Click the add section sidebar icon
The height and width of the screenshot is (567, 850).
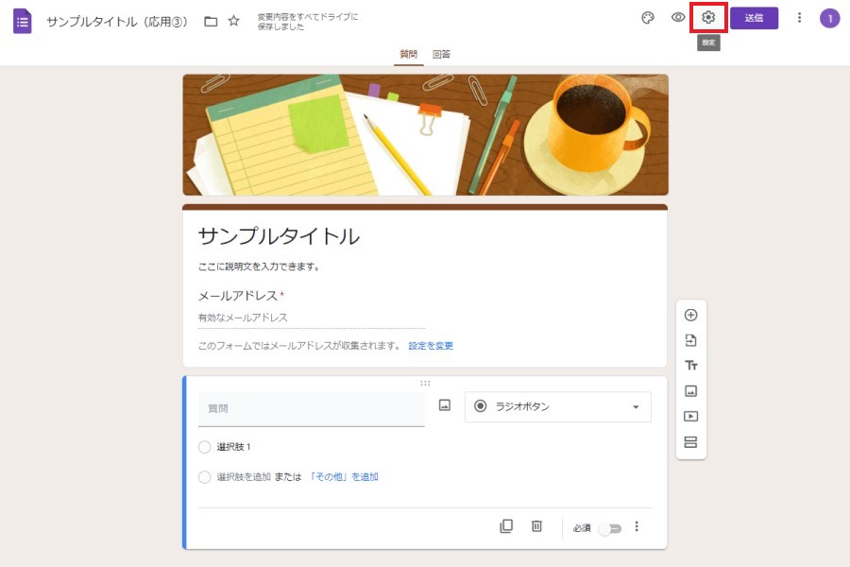690,441
